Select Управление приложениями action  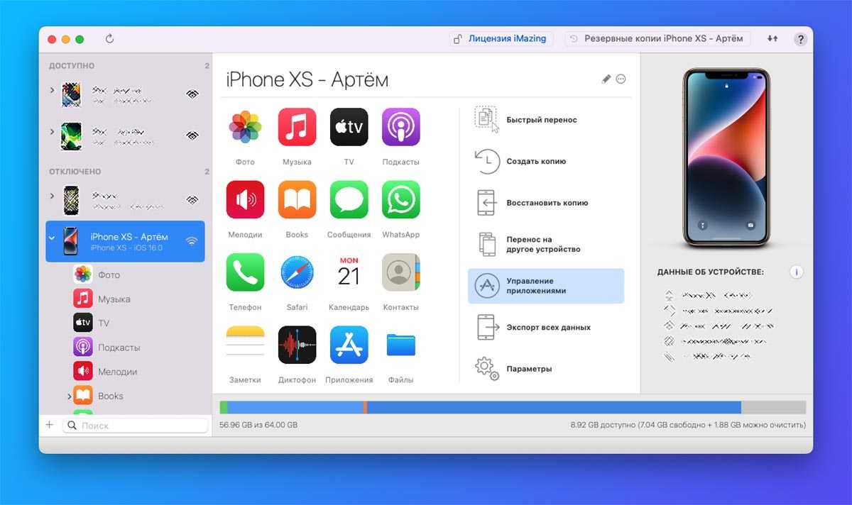545,286
